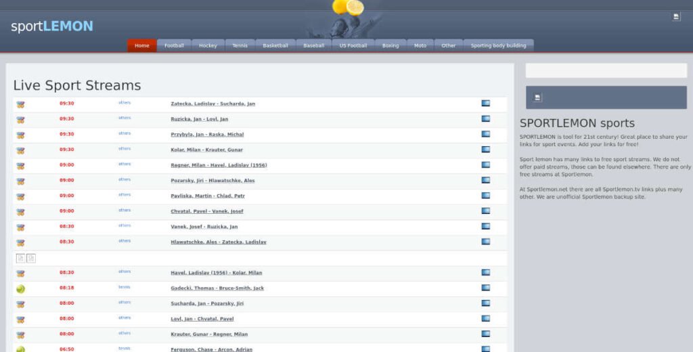
Task: Click 'tennis' category link on Gadecki row
Action: [125, 287]
